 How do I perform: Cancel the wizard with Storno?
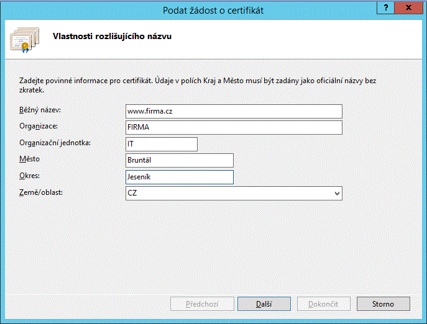point(383,304)
